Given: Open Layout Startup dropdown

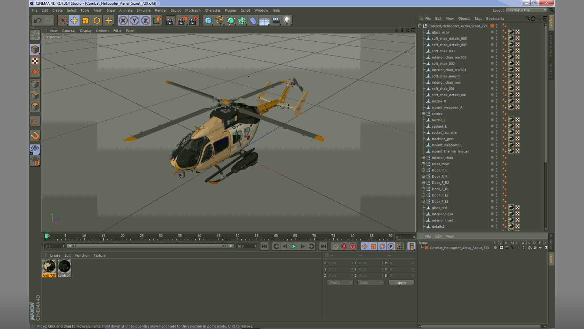Looking at the screenshot, I should click(527, 10).
